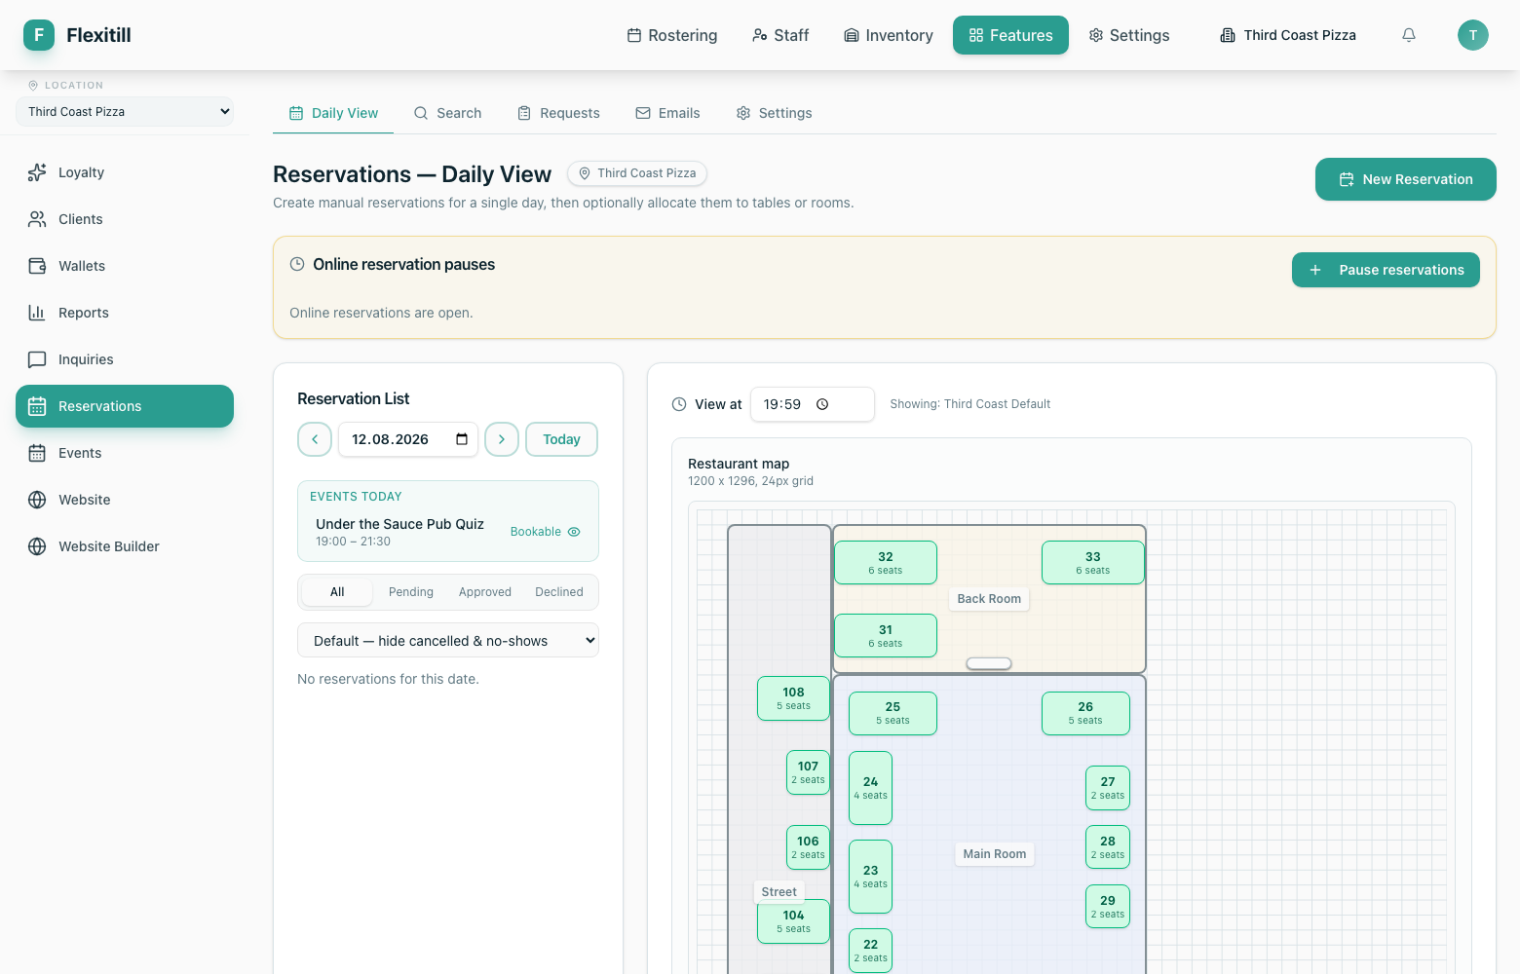
Task: Open Loyalty in sidebar
Action: pyautogui.click(x=125, y=172)
